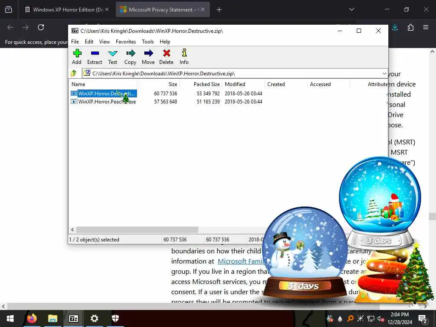Image resolution: width=436 pixels, height=327 pixels.
Task: Open Settings gear from the taskbar
Action: point(94,318)
